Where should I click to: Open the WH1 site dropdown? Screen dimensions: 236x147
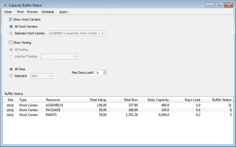coord(50,76)
